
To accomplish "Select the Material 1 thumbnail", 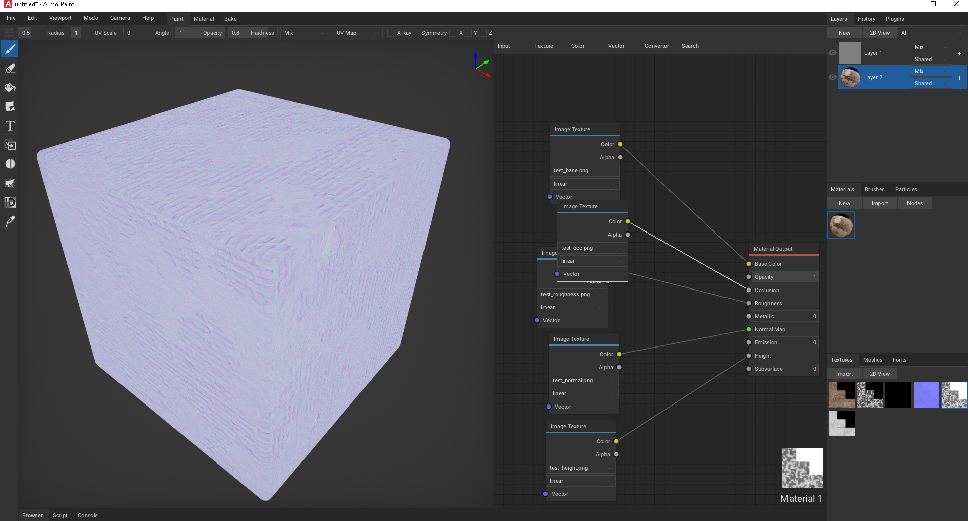I will tap(841, 225).
